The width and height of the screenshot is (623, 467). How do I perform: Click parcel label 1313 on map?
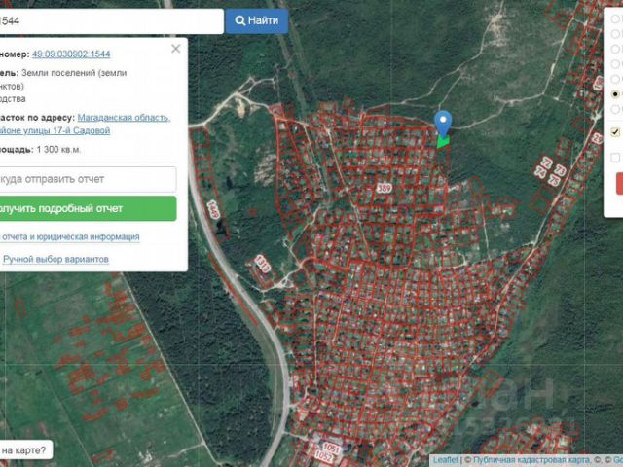[x=263, y=264]
